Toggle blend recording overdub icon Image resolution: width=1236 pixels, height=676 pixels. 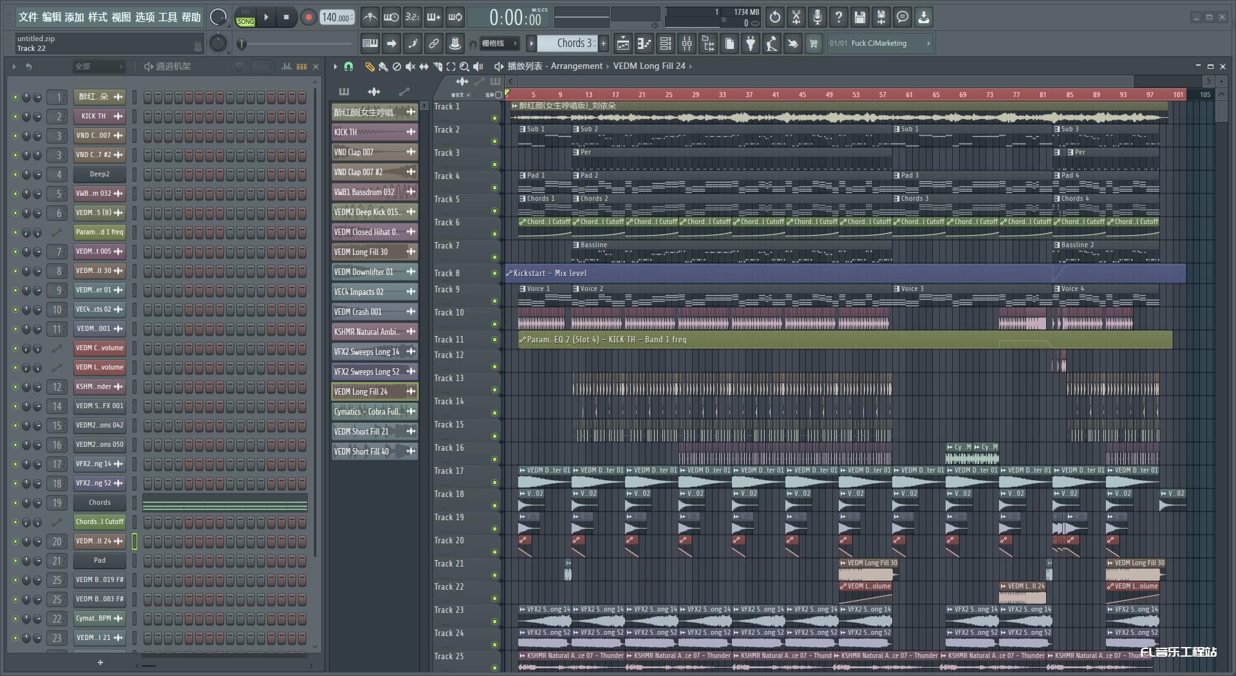434,17
